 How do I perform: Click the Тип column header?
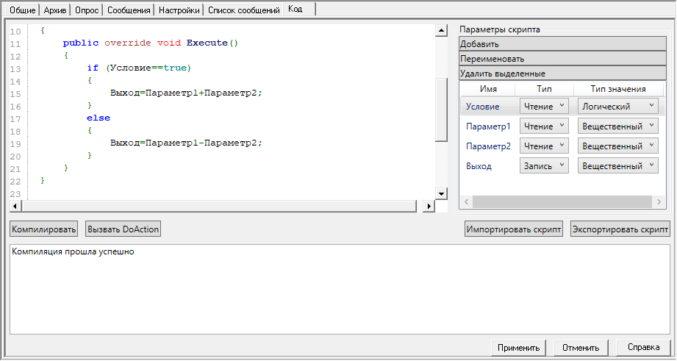(x=544, y=88)
